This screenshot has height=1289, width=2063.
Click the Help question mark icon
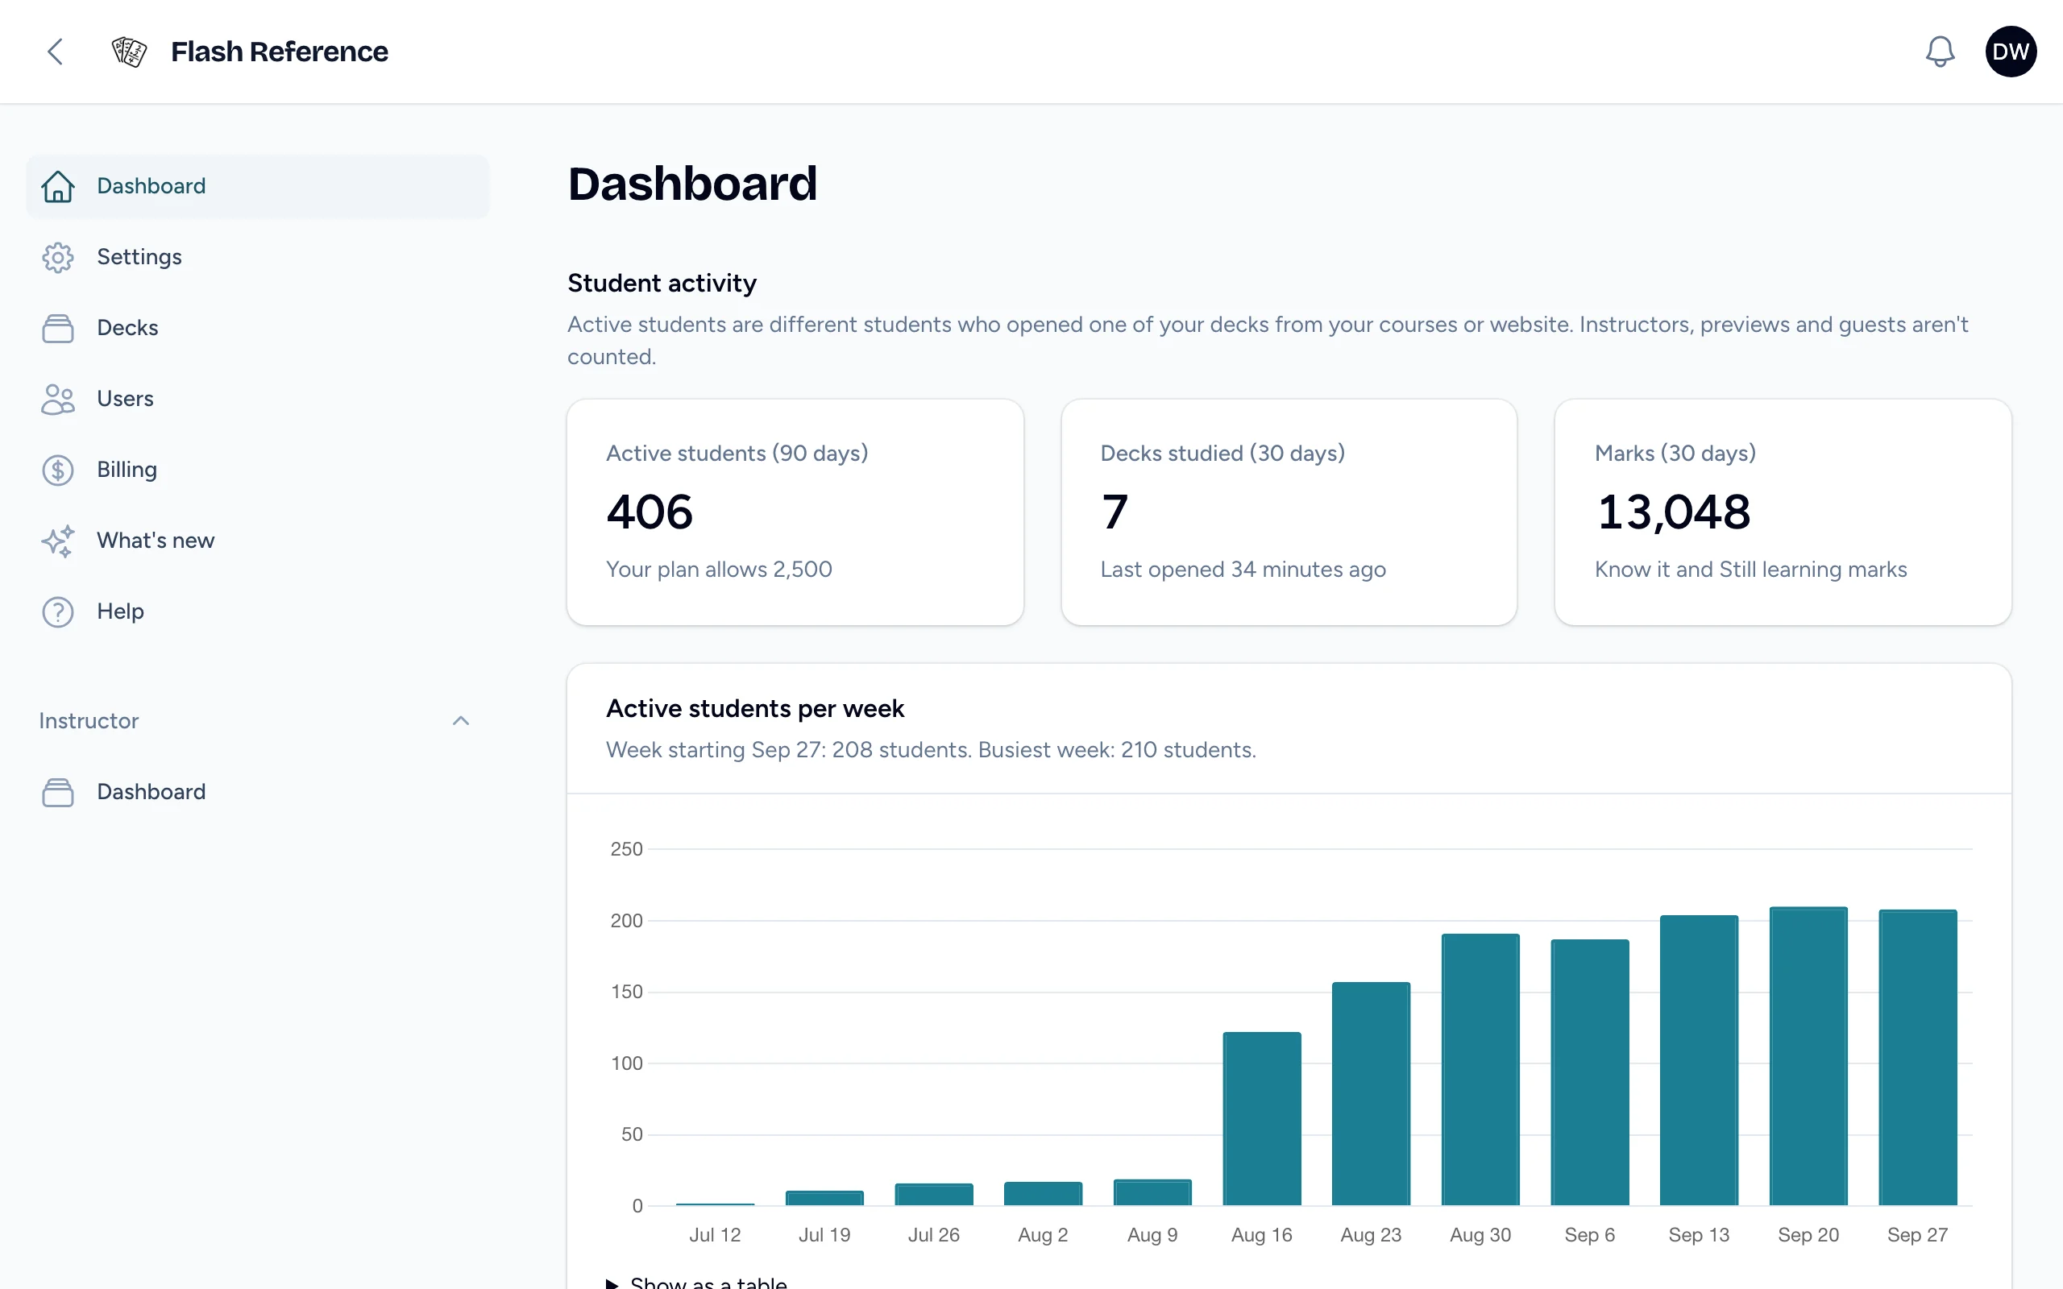[58, 611]
